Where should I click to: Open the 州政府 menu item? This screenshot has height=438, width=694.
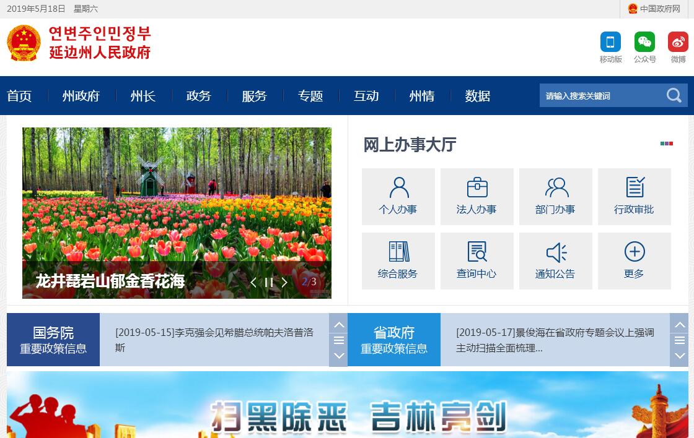81,96
